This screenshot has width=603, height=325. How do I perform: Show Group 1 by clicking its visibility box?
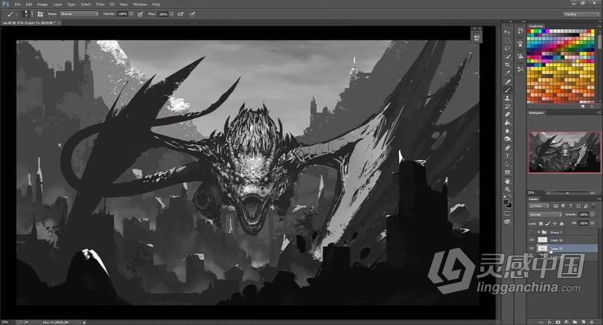point(532,232)
